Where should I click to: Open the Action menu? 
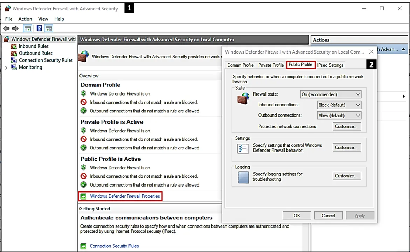(25, 19)
